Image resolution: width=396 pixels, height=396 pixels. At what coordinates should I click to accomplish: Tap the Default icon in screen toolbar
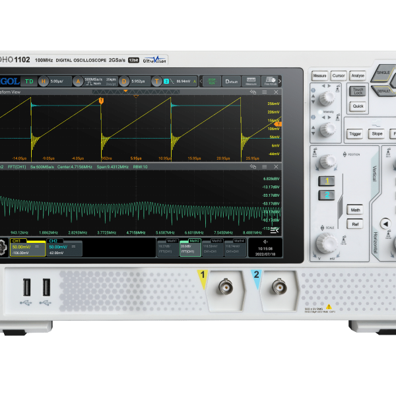click(x=232, y=81)
